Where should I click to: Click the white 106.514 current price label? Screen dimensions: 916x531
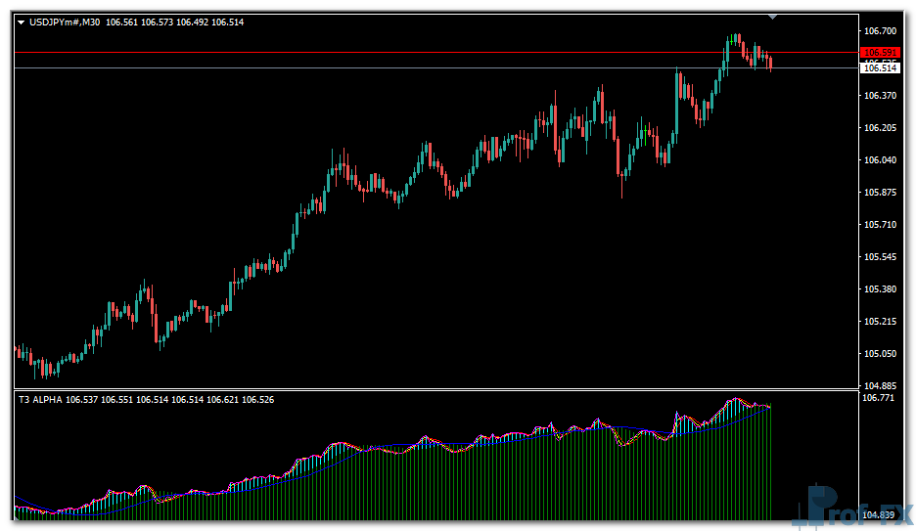[x=880, y=68]
